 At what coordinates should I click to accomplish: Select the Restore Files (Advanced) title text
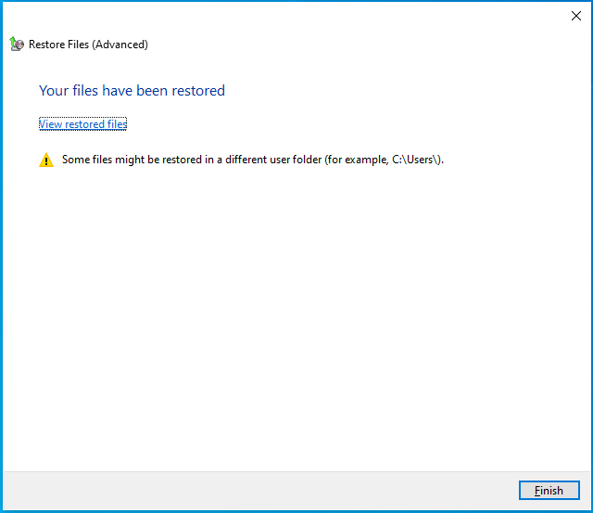click(88, 45)
